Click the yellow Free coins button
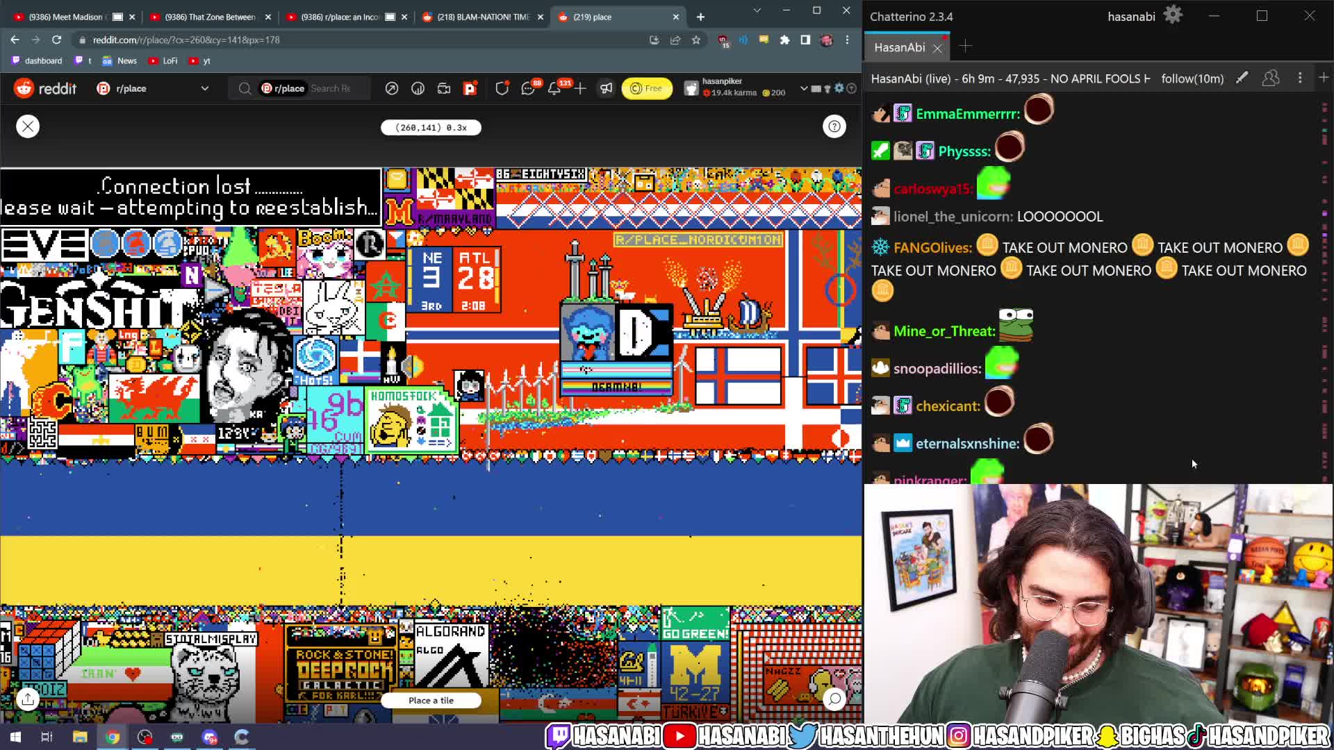Viewport: 1334px width, 750px height. 646,88
